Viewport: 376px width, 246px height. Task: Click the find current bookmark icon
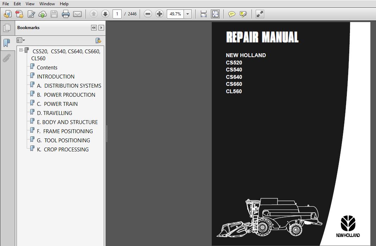[98, 41]
